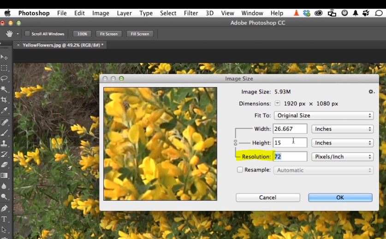
Task: Open the Image Size gear settings menu
Action: click(x=371, y=92)
